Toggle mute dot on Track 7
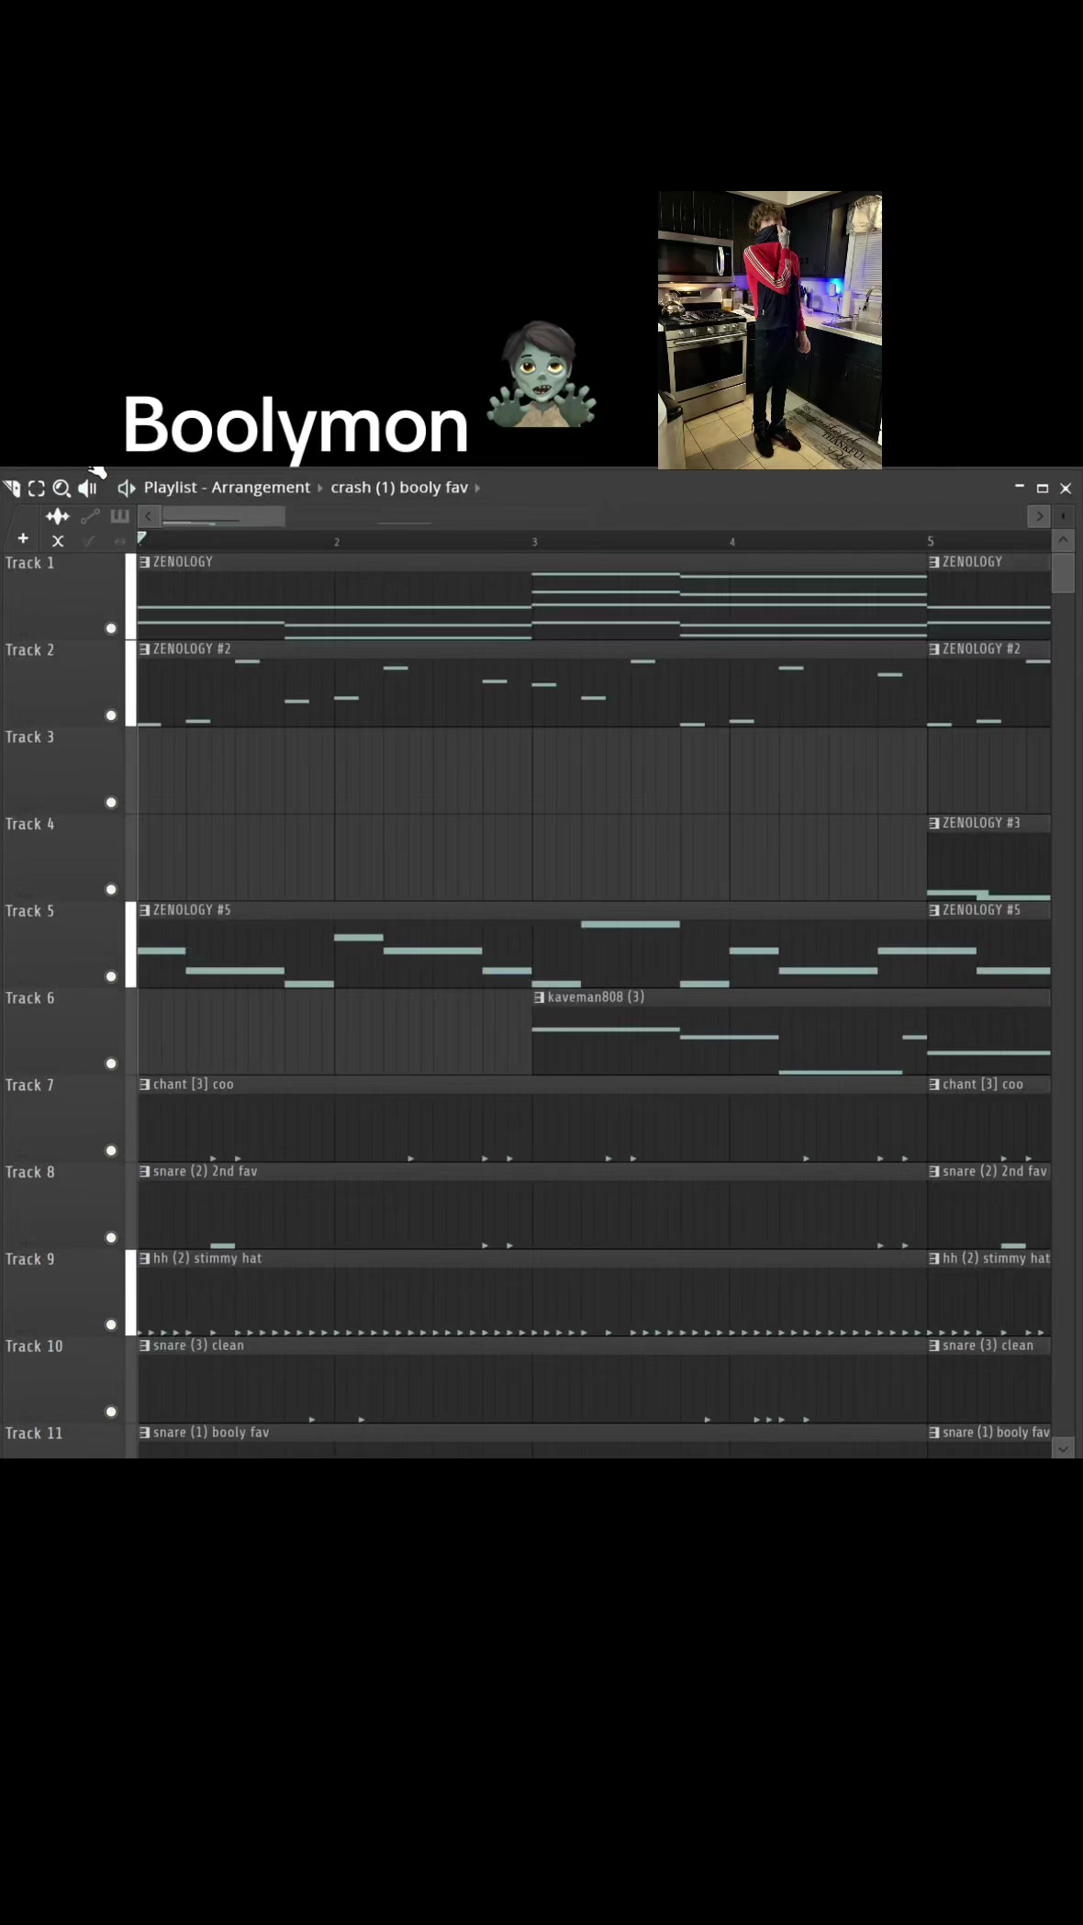The height and width of the screenshot is (1925, 1083). tap(111, 1151)
